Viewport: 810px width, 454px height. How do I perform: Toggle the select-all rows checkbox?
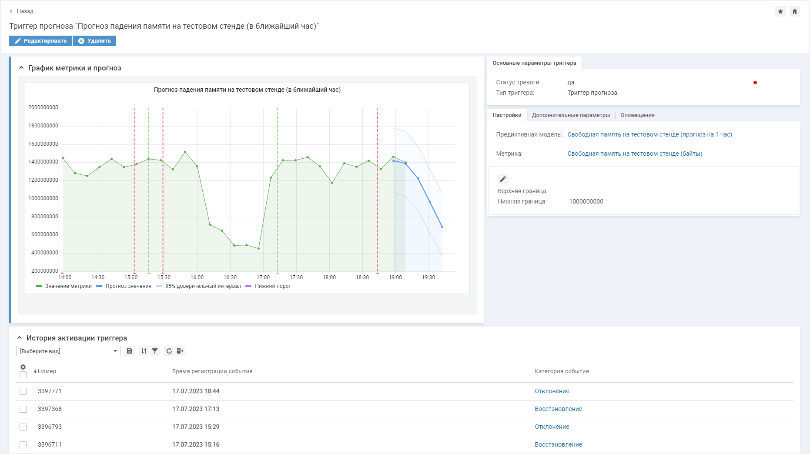click(x=23, y=375)
